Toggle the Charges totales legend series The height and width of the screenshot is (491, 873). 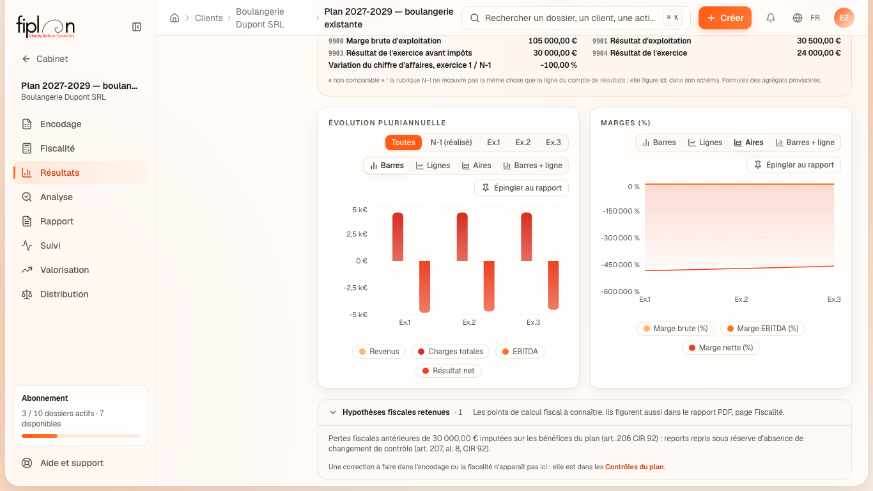click(x=451, y=352)
